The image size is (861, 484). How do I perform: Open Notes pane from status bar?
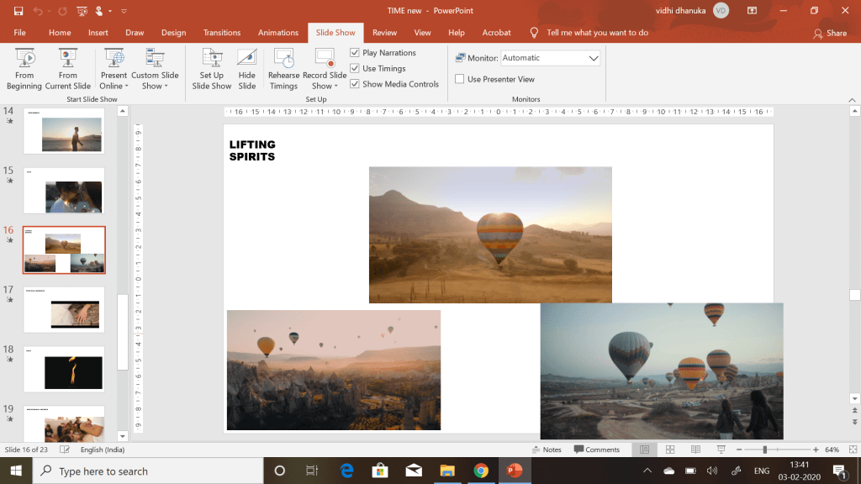pos(546,450)
